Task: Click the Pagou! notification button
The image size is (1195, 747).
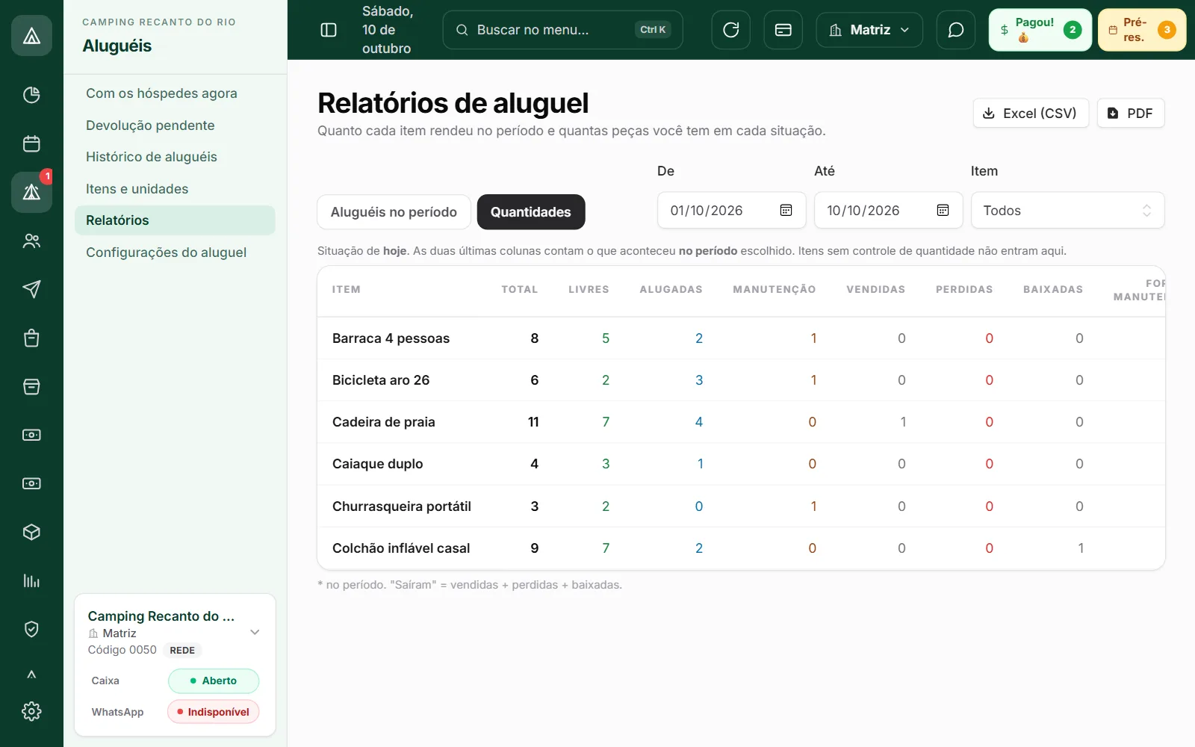Action: [x=1040, y=30]
